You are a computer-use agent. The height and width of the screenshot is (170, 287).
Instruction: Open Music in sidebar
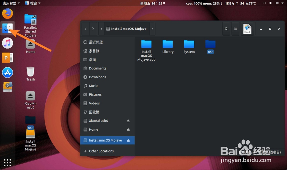(107, 86)
